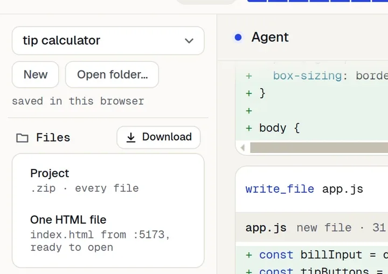Click the horizontal scrollbar thumb in code diff
Image resolution: width=388 pixels, height=274 pixels.
[x=319, y=147]
